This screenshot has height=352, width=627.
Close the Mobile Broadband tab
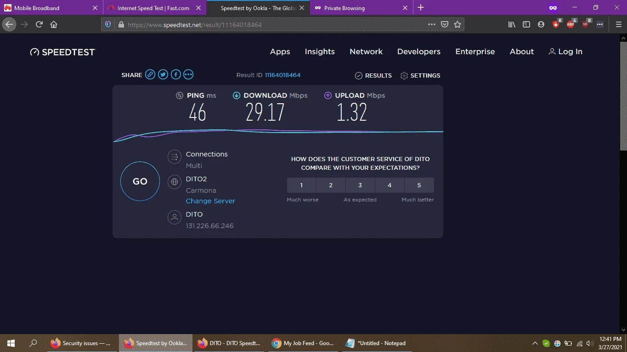[95, 8]
